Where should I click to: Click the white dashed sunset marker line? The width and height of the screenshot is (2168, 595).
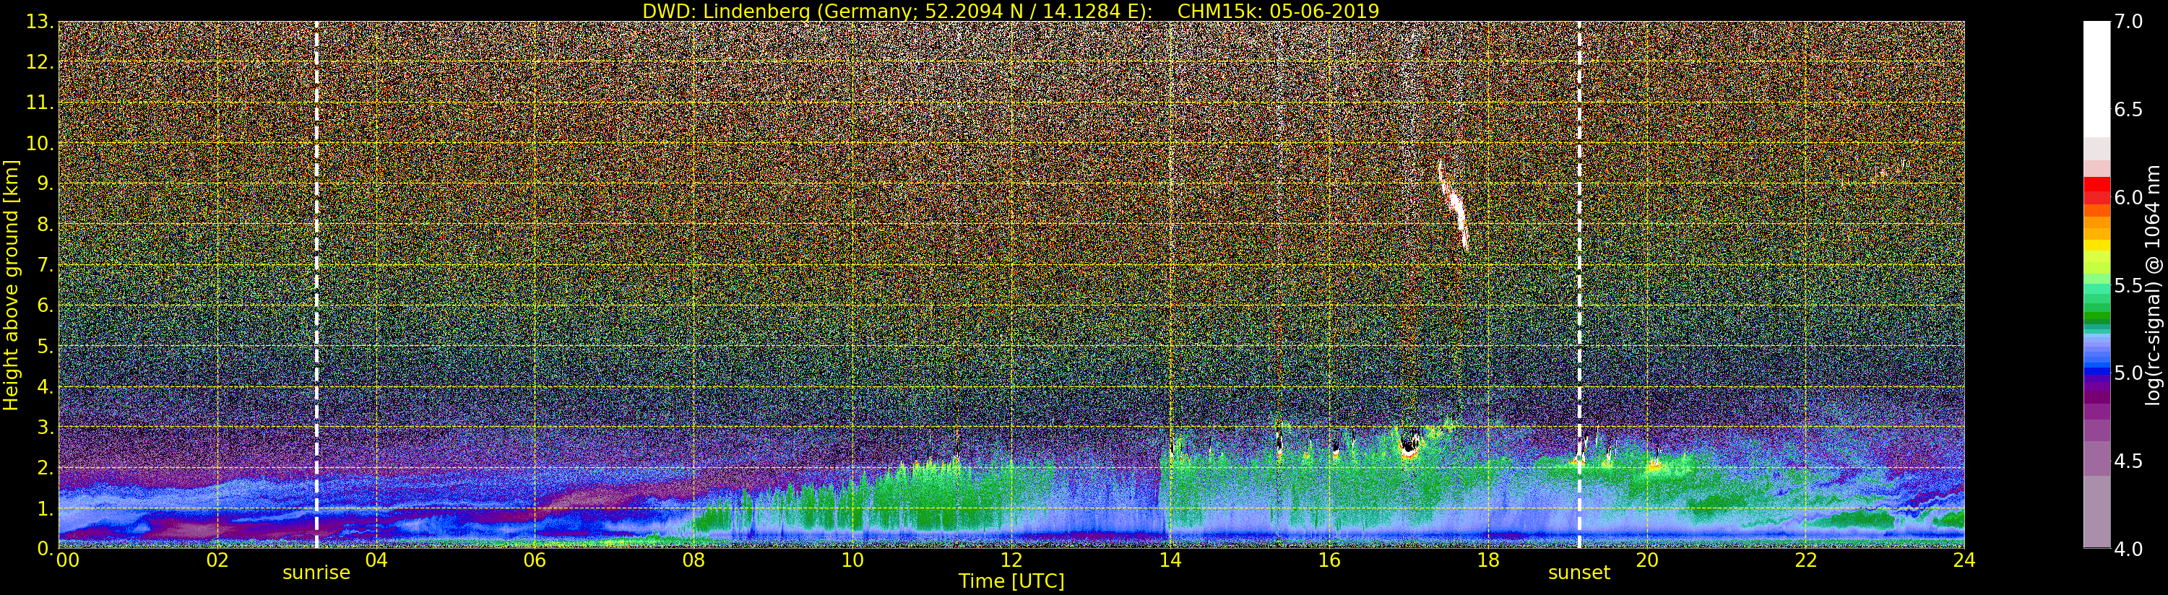click(1579, 285)
